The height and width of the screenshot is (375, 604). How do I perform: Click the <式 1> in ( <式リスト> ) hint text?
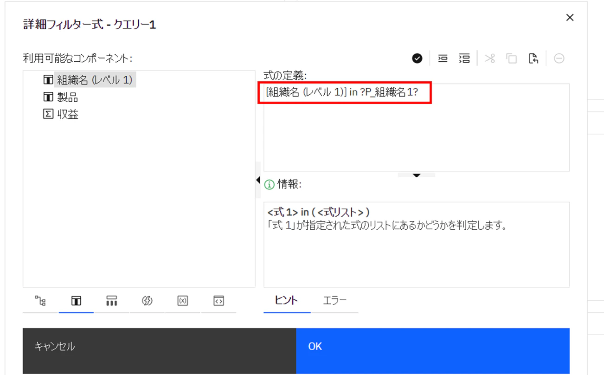coord(319,212)
